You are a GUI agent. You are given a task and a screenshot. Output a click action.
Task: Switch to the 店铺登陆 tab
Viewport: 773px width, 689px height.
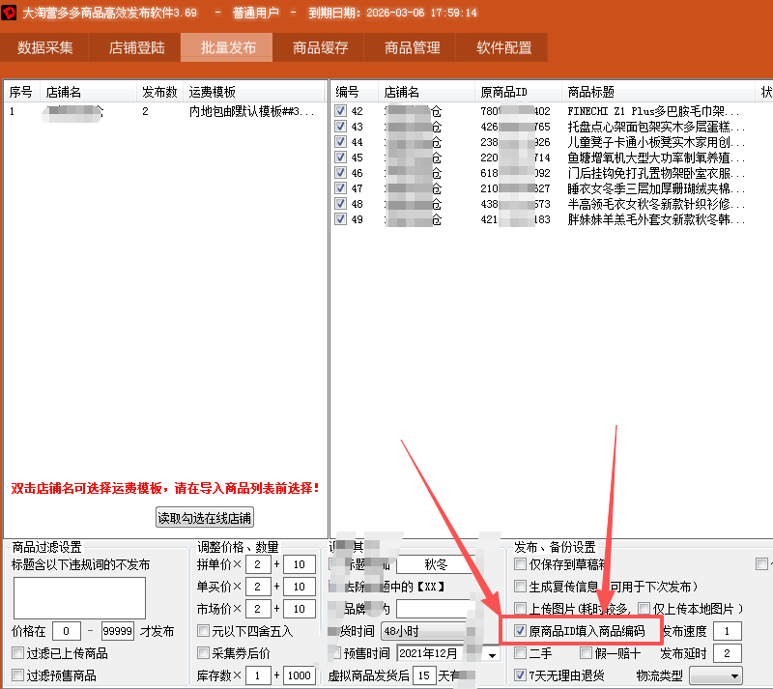click(x=137, y=47)
